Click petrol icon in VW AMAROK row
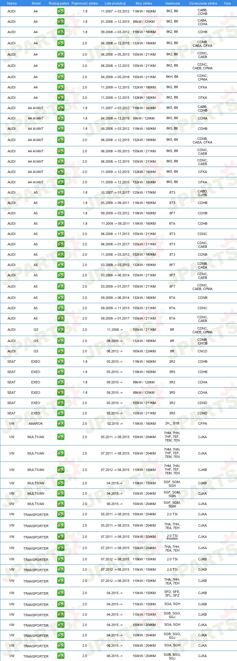 [61, 424]
